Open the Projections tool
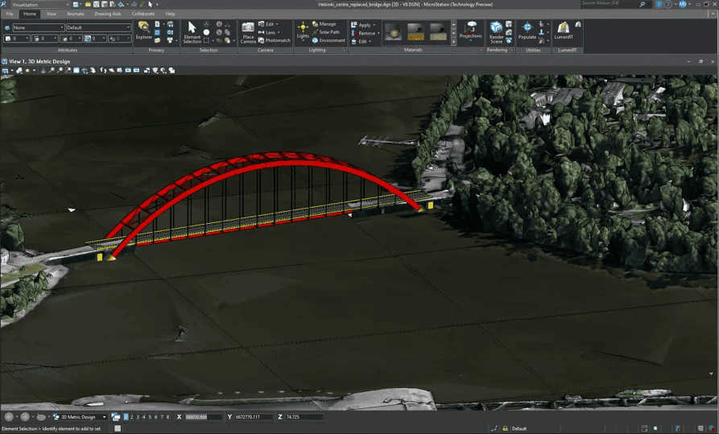 [x=470, y=31]
